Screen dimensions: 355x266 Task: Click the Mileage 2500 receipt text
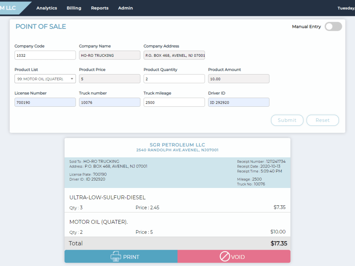coord(249,179)
